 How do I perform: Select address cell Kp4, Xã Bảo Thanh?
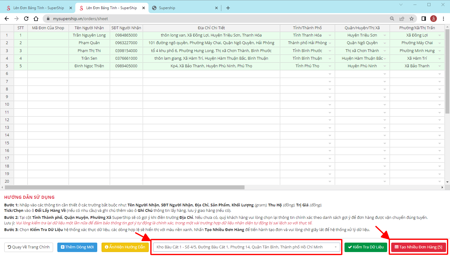click(211, 66)
